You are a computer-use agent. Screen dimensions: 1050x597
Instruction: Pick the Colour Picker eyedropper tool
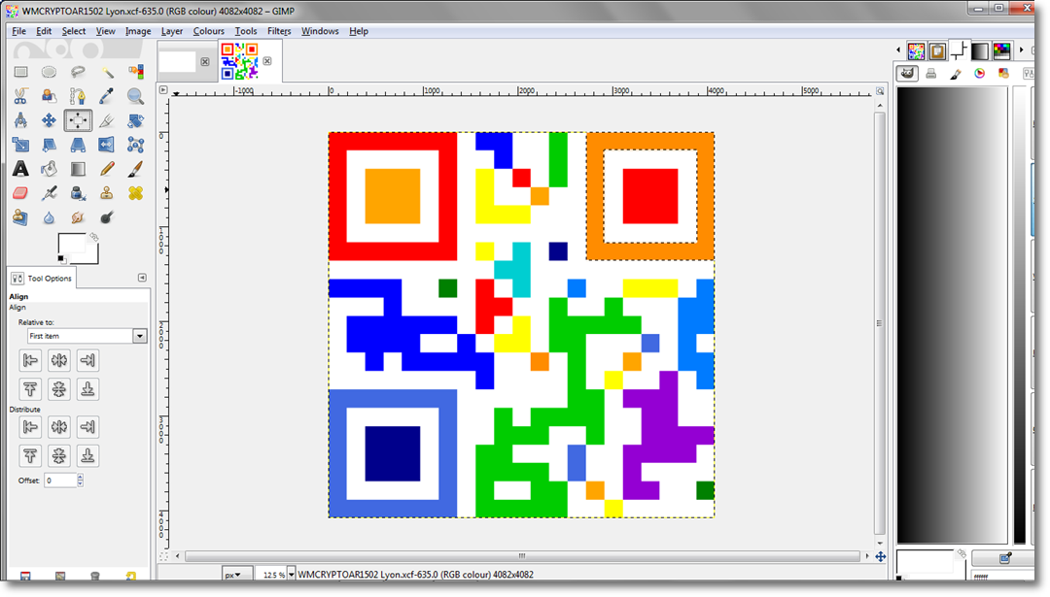[x=107, y=96]
